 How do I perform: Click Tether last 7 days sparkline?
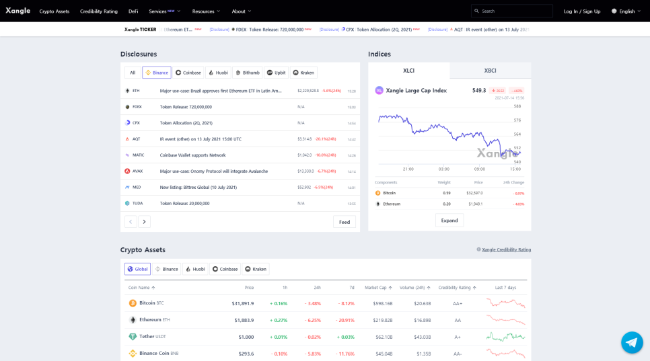click(x=506, y=337)
